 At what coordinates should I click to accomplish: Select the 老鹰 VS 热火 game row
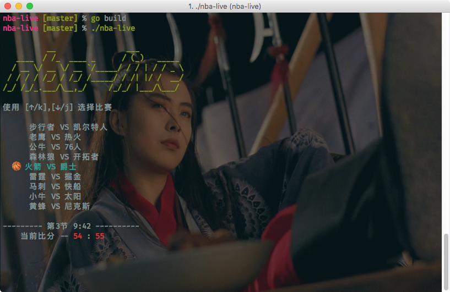[55, 137]
